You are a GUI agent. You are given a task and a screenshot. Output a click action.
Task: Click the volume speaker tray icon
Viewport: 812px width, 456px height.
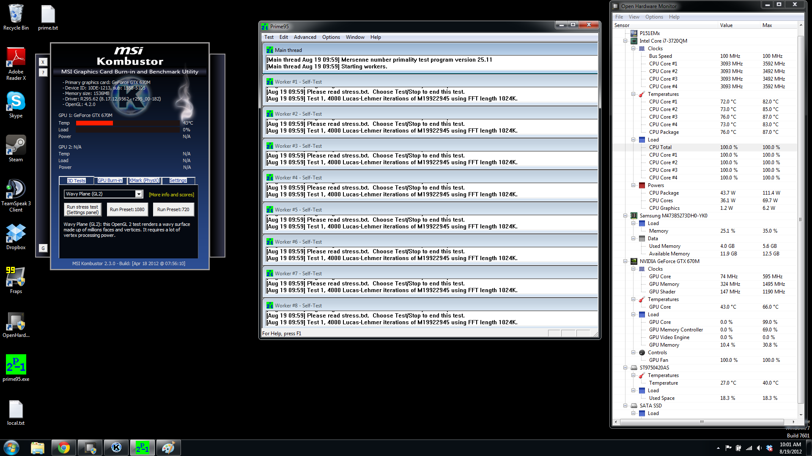759,448
